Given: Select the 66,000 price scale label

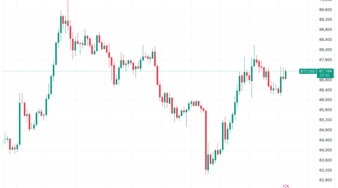Looking at the screenshot, I should coord(325,100).
